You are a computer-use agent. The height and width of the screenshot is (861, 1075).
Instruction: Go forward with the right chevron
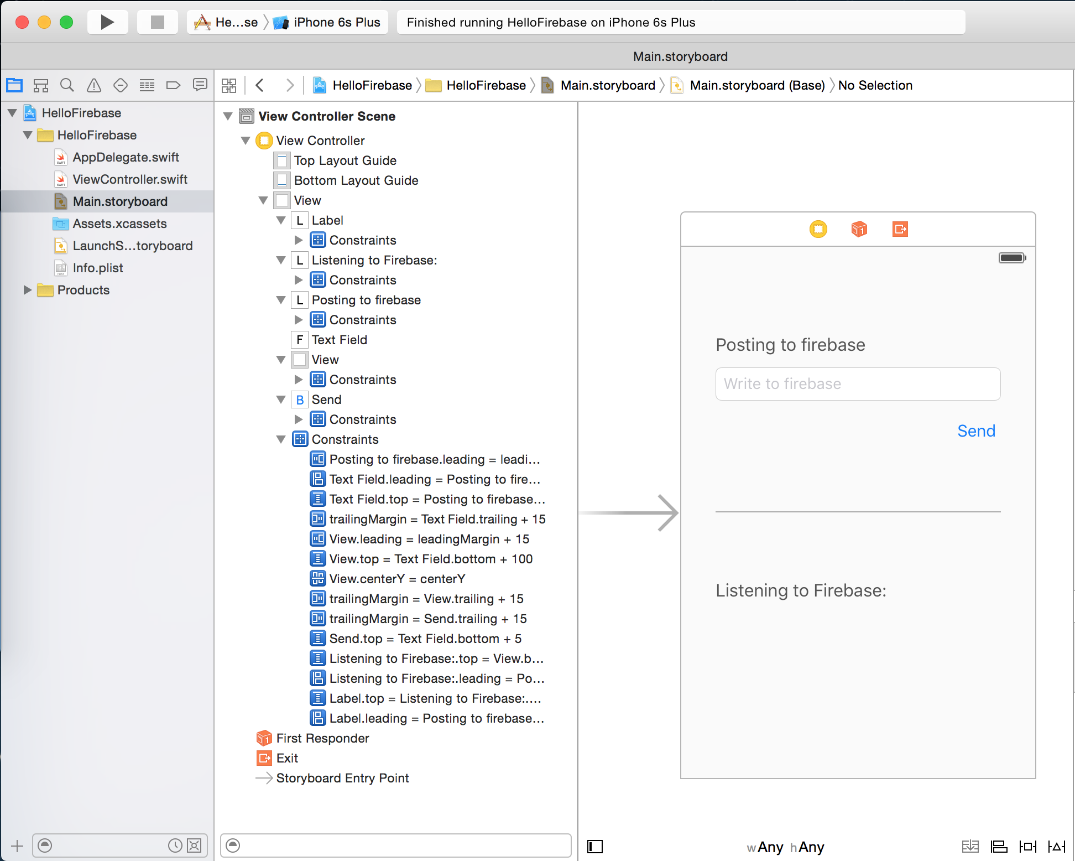point(290,85)
